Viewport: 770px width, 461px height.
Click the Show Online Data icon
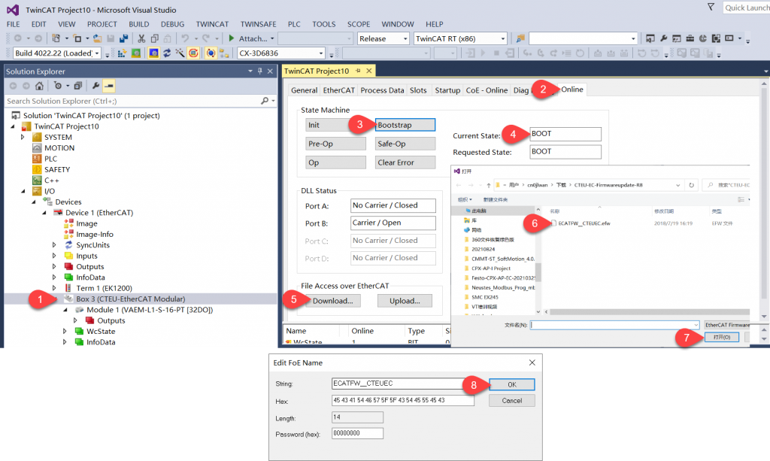coord(211,53)
